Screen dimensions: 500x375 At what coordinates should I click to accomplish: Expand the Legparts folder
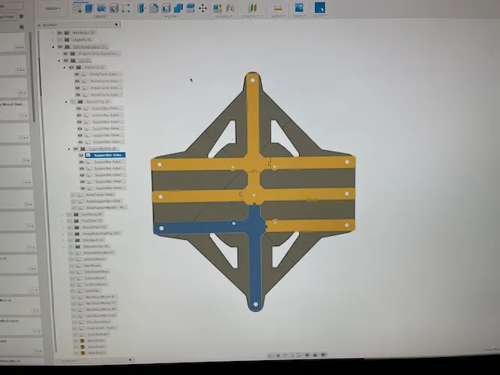[52, 40]
